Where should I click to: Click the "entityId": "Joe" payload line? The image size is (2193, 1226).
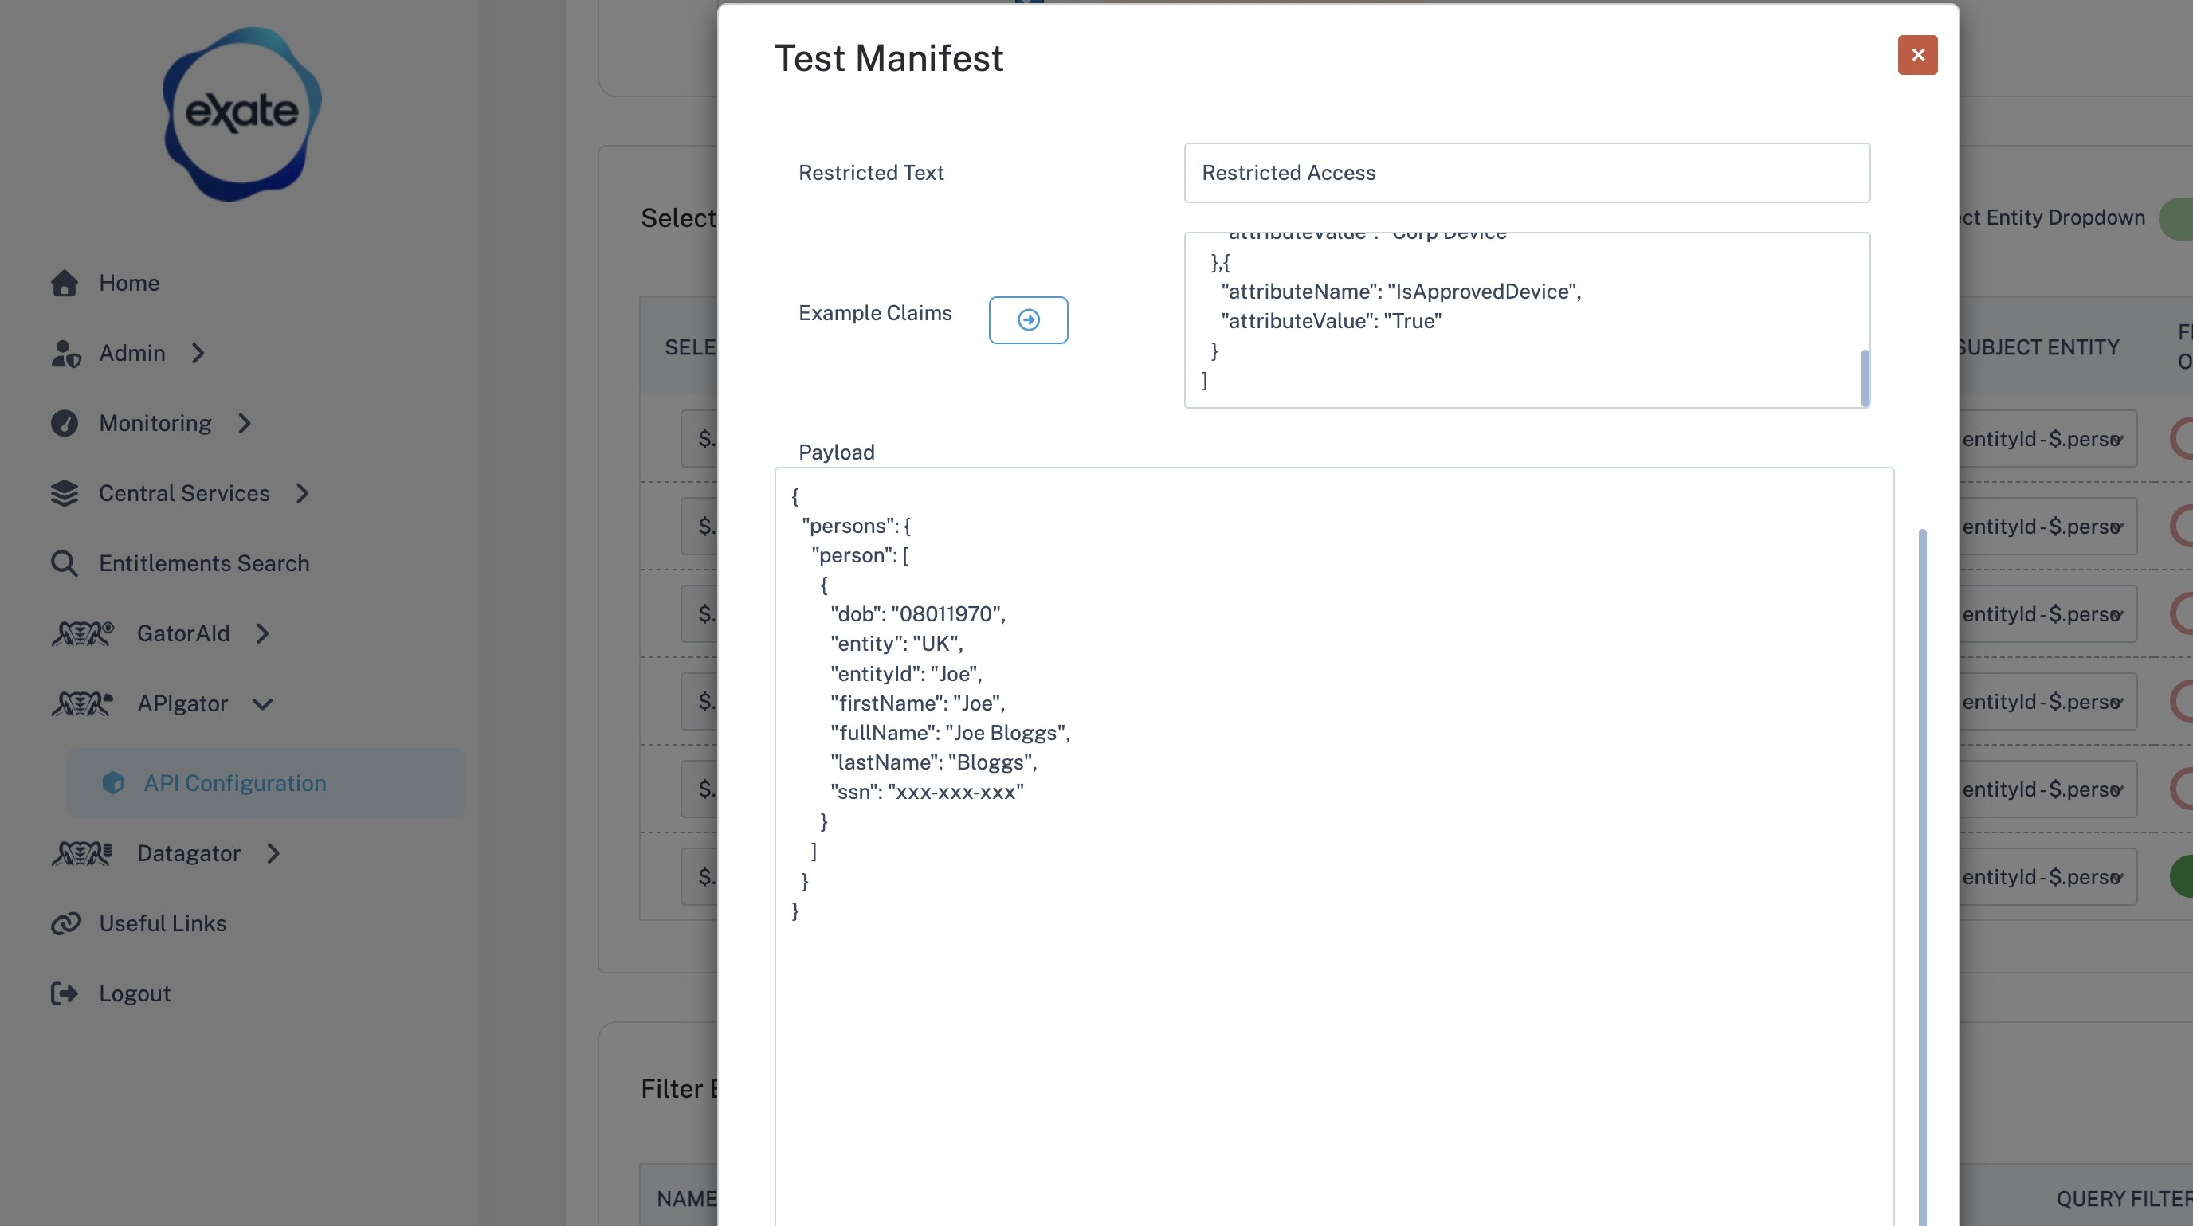[906, 674]
